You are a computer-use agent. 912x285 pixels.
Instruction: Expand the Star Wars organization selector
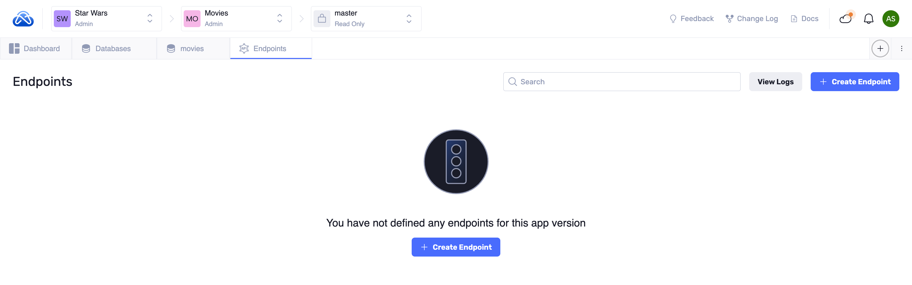coord(150,19)
